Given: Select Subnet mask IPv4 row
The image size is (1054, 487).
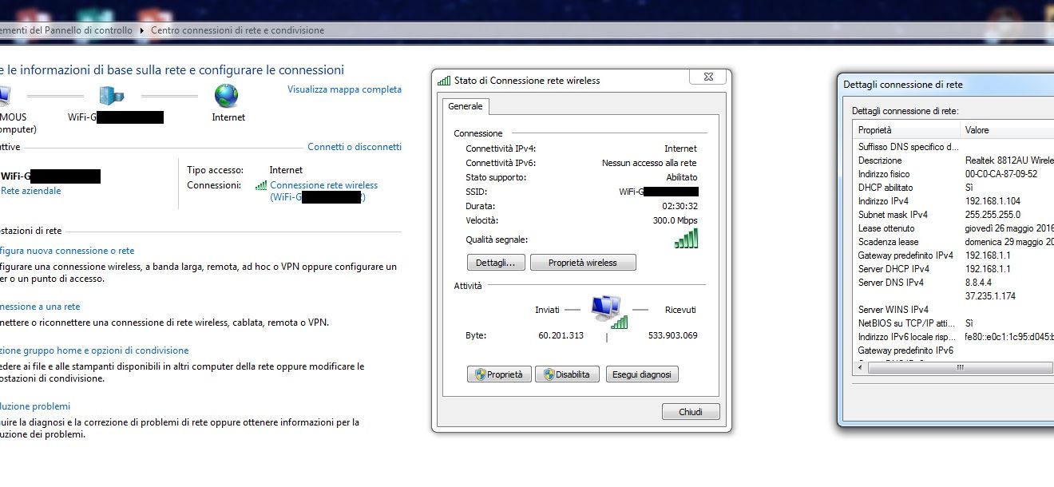Looking at the screenshot, I should (x=954, y=215).
